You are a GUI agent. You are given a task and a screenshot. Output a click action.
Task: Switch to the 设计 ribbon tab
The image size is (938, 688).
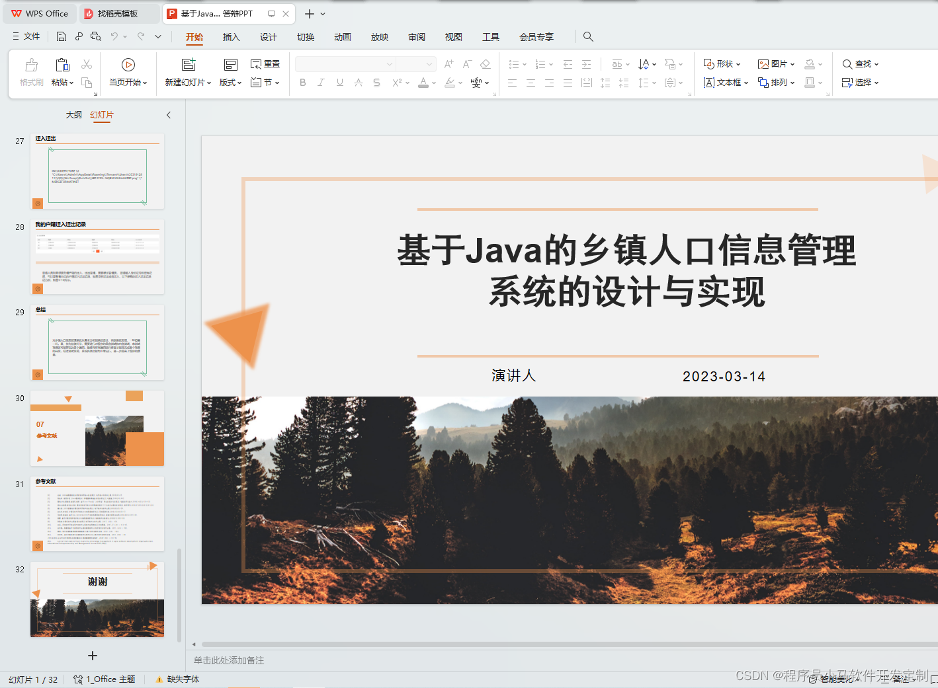268,37
